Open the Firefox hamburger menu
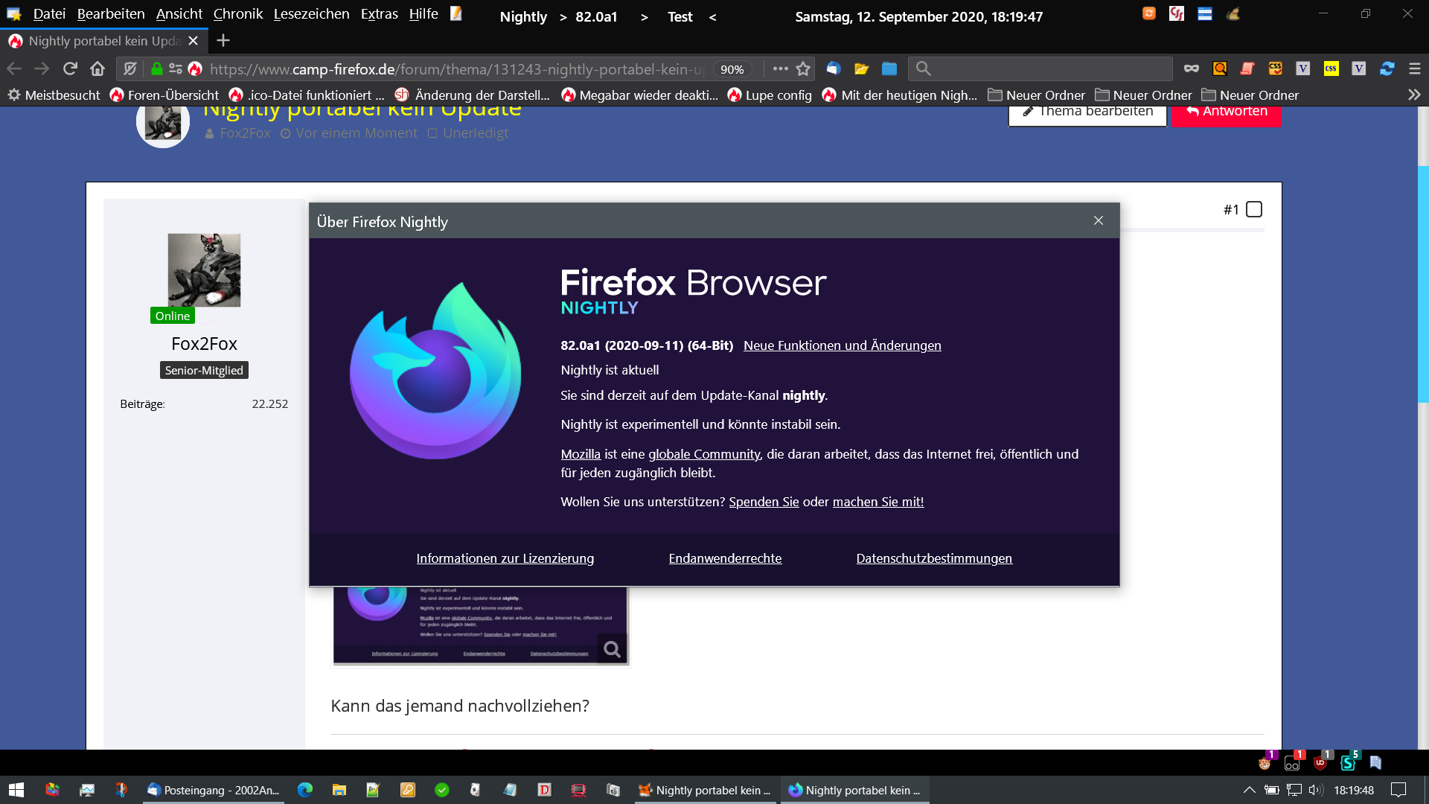 (x=1415, y=68)
